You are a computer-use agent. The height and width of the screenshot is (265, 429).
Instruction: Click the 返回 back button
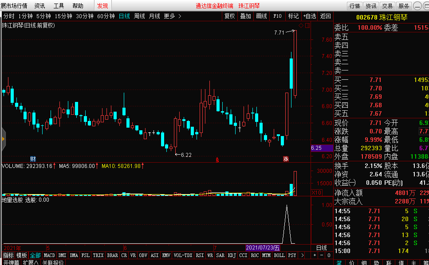click(x=325, y=16)
